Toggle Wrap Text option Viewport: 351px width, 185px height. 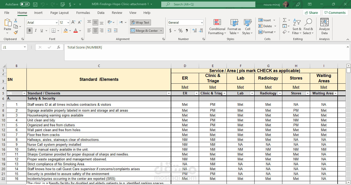(140, 23)
